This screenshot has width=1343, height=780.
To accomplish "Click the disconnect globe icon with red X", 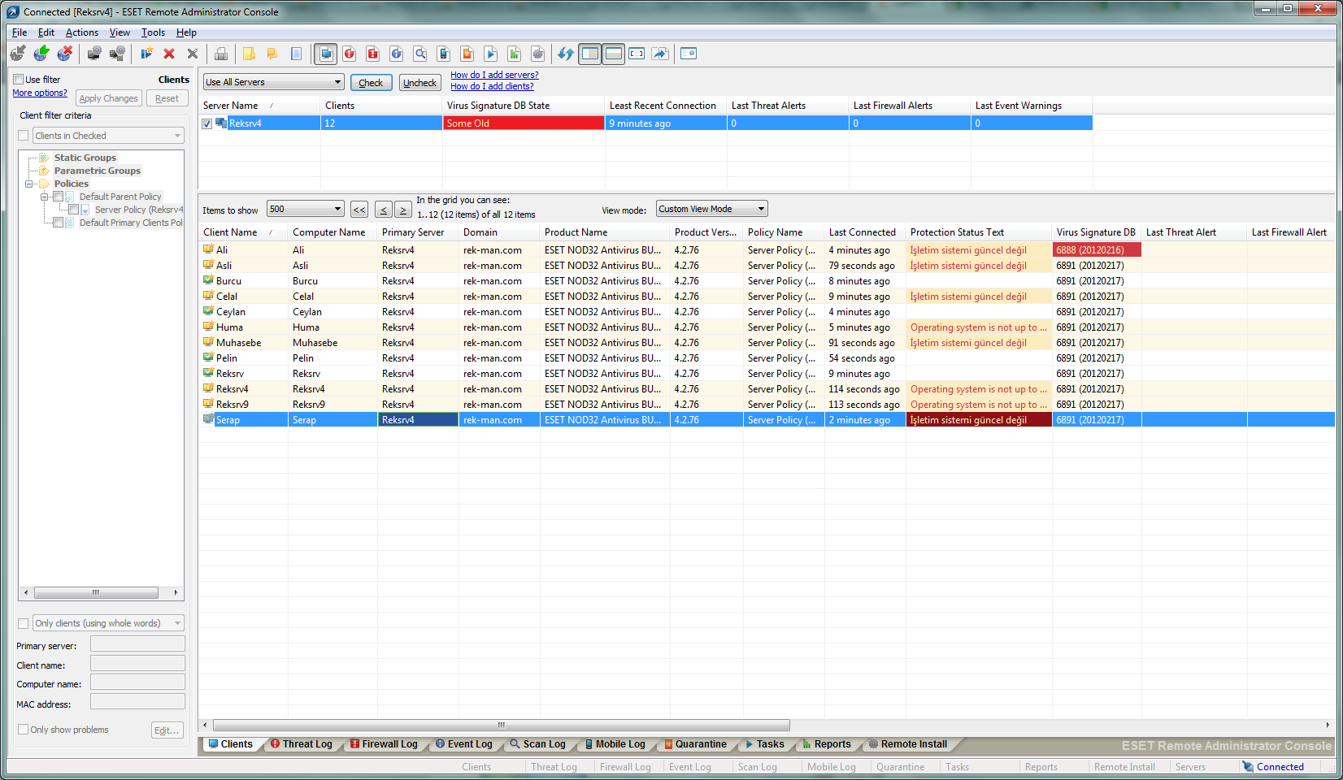I will click(x=65, y=54).
